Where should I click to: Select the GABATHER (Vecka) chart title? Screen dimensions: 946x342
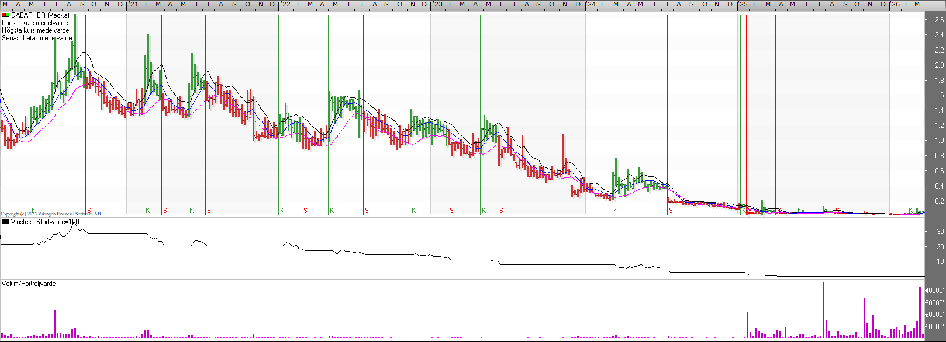coord(40,15)
